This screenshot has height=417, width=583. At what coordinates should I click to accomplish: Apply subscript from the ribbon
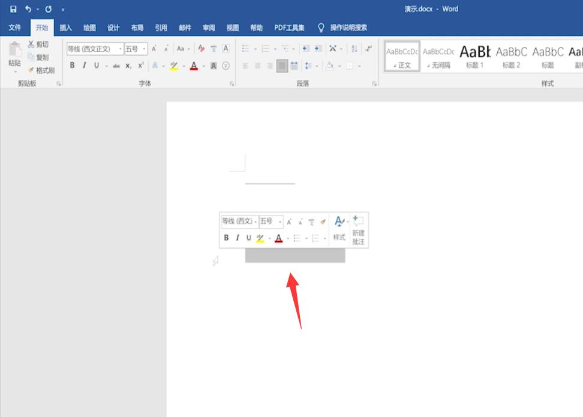(x=128, y=66)
